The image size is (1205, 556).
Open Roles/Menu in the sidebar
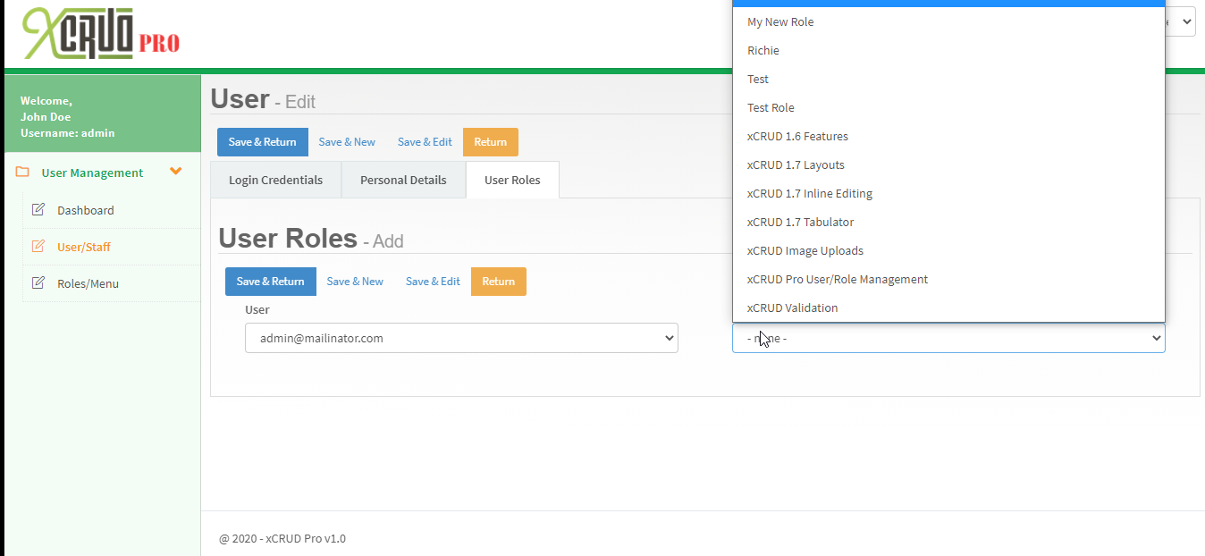[x=88, y=283]
